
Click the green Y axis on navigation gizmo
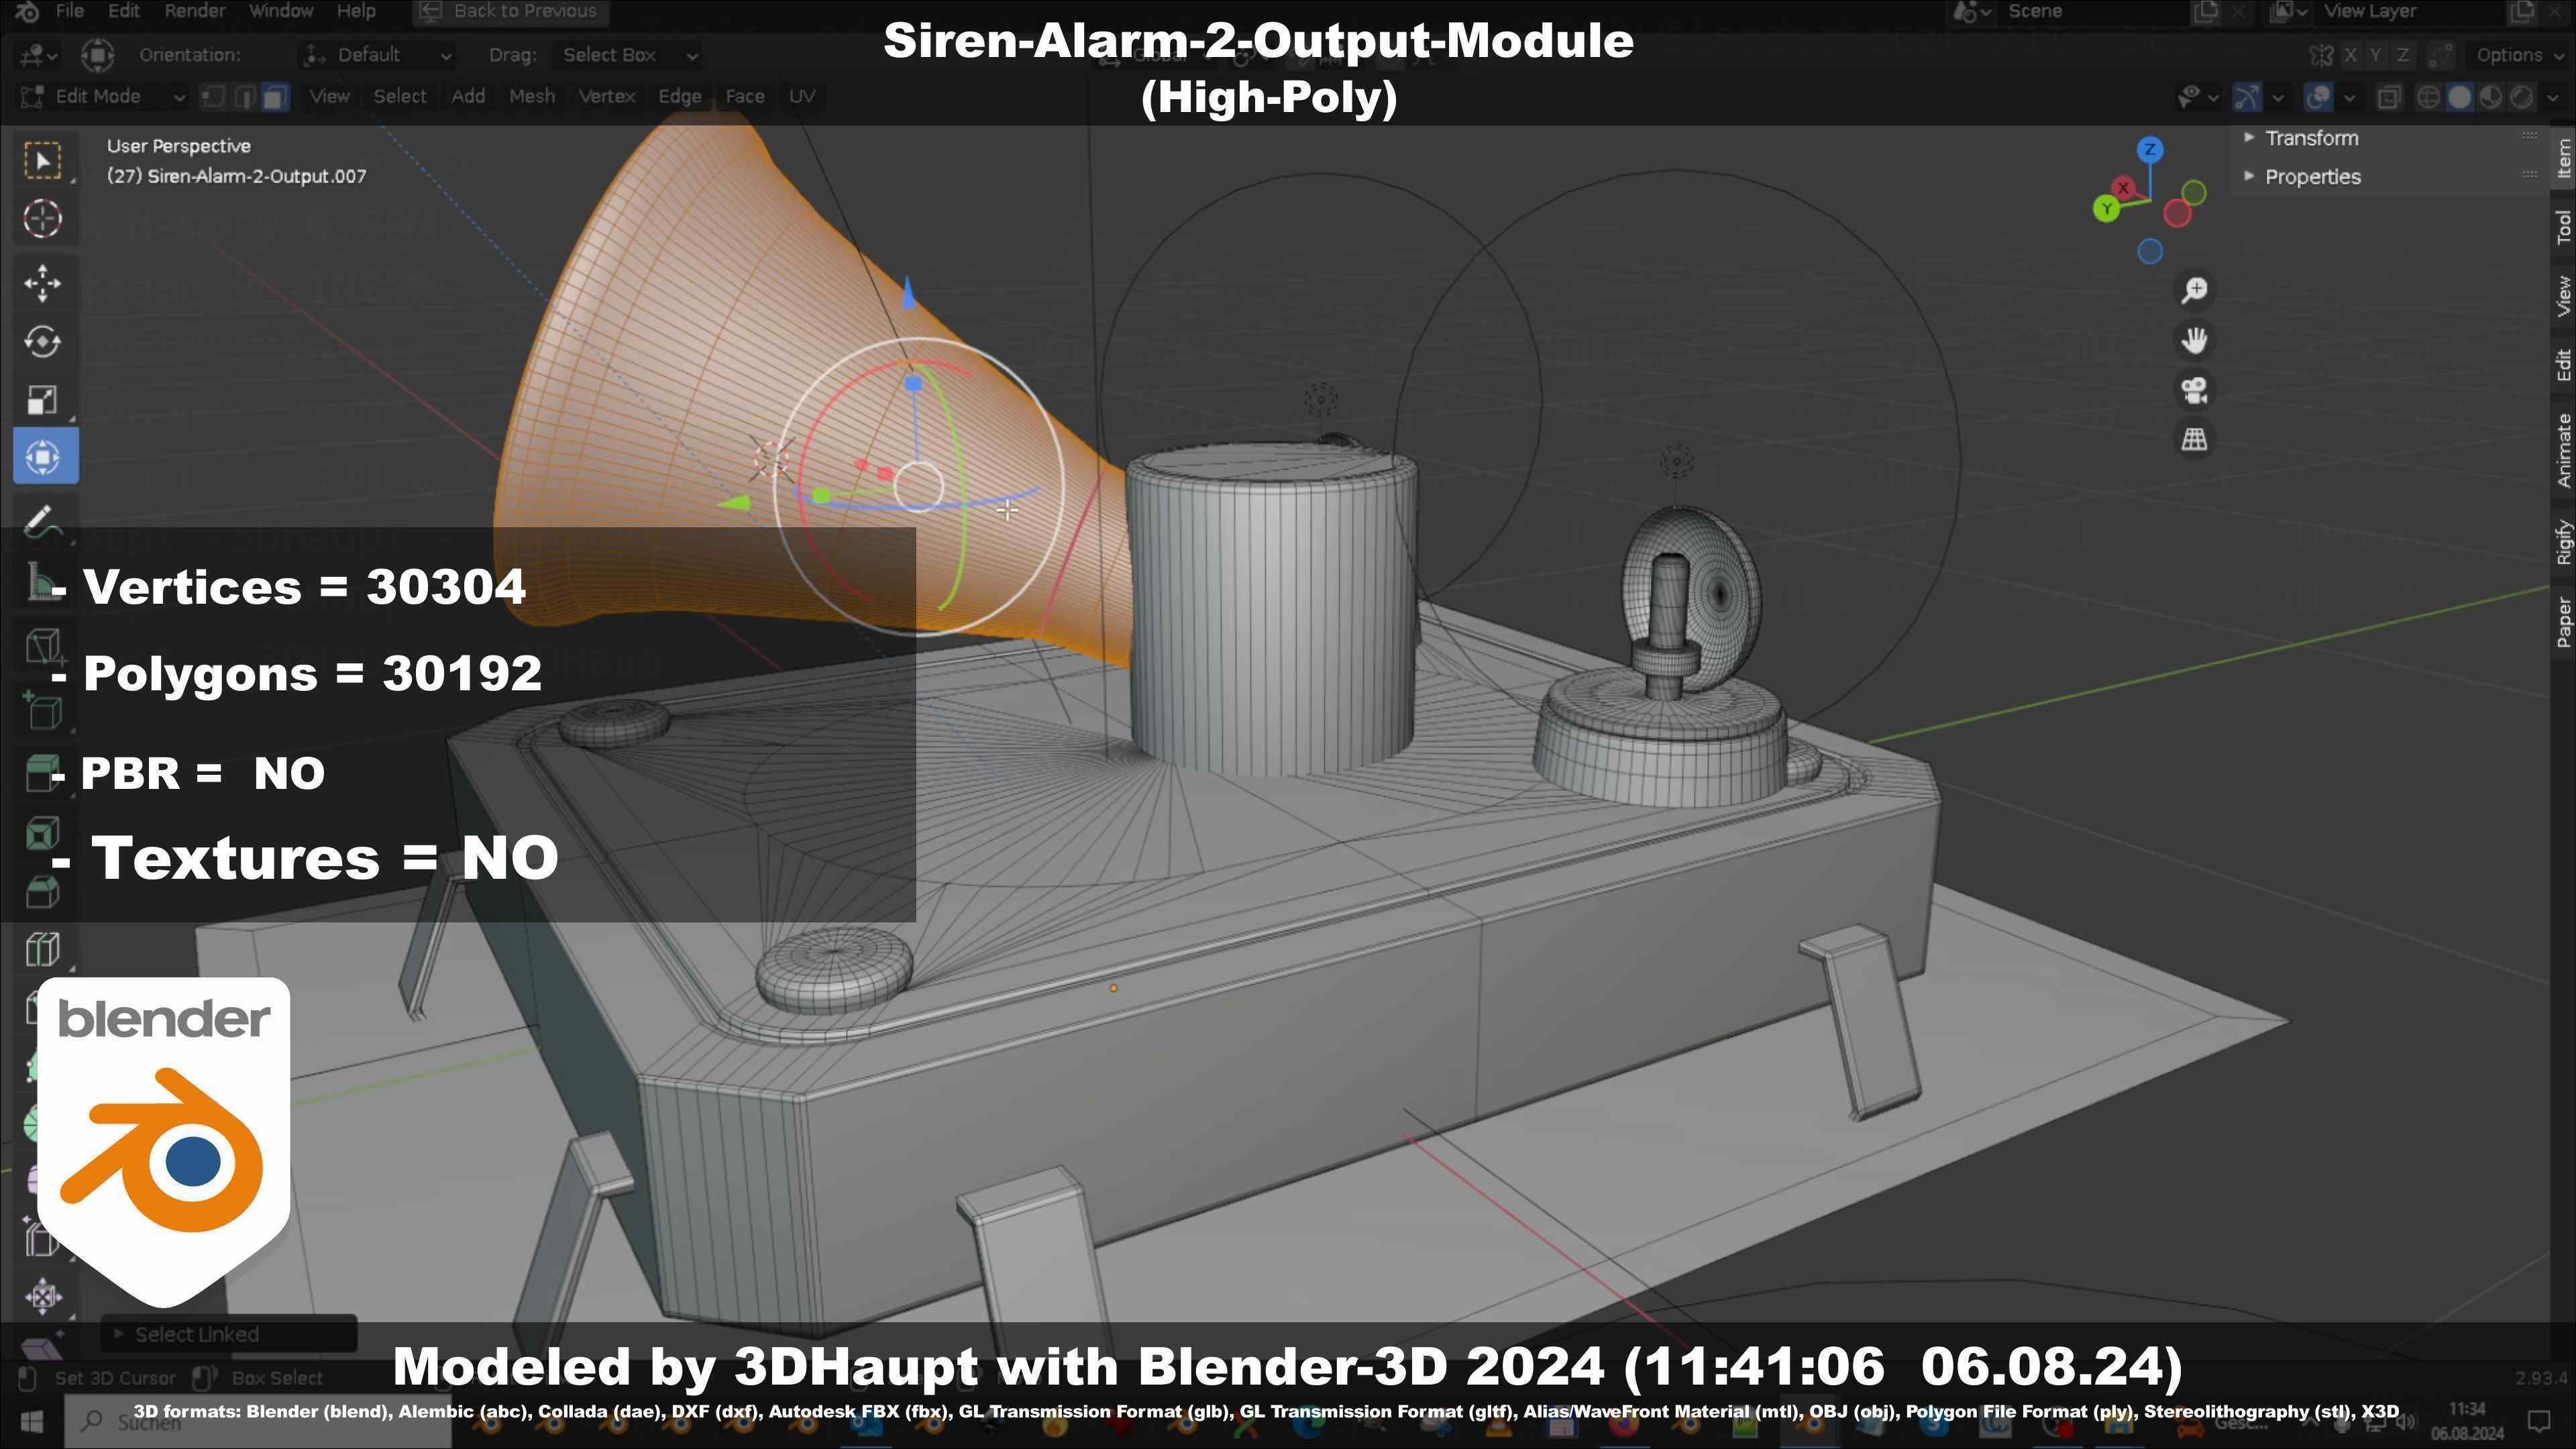pyautogui.click(x=2106, y=209)
